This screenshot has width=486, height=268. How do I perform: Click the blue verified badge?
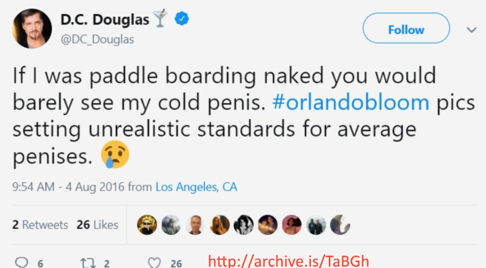pos(182,19)
